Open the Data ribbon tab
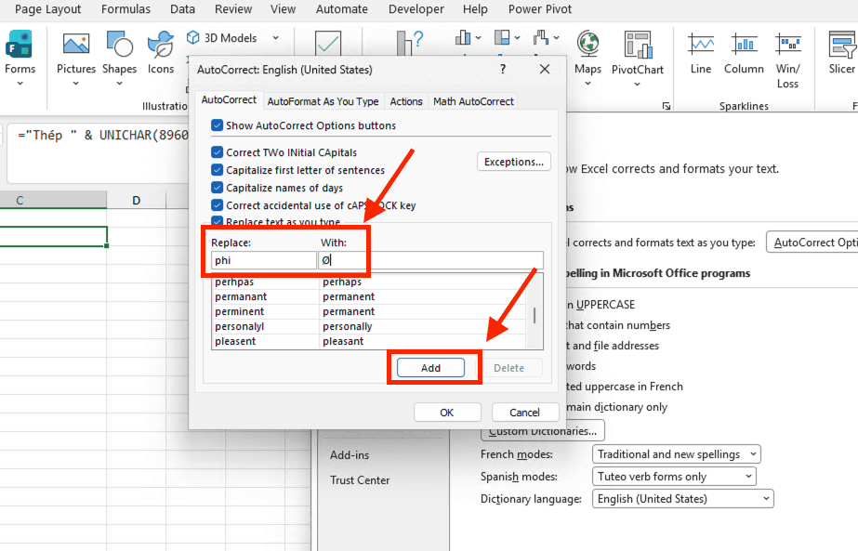The width and height of the screenshot is (858, 551). [182, 9]
